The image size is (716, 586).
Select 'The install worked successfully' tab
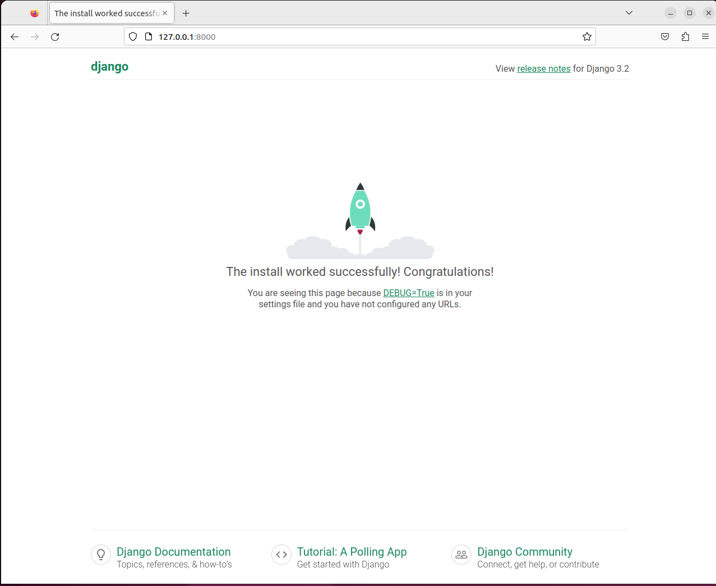point(112,13)
